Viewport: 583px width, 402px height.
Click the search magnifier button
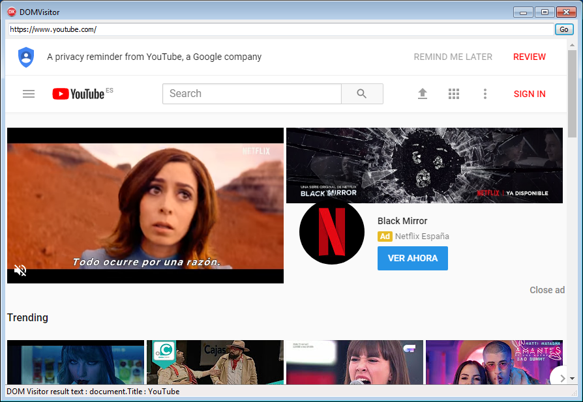pyautogui.click(x=362, y=94)
